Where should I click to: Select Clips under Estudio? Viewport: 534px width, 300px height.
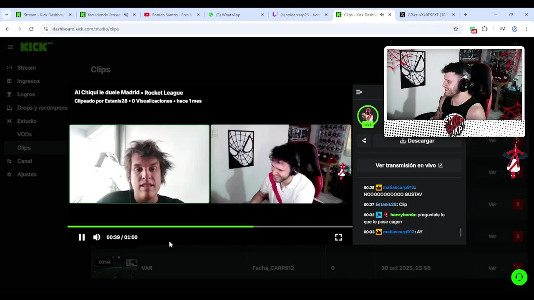click(24, 147)
